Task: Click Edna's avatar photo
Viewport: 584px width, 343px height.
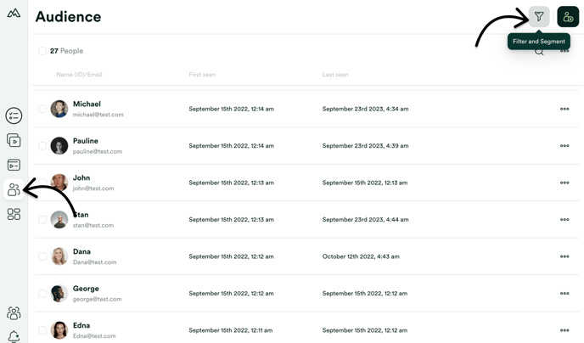Action: 59,330
